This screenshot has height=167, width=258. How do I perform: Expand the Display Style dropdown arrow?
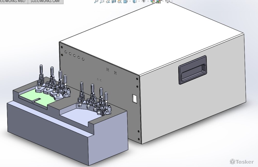[139, 1]
